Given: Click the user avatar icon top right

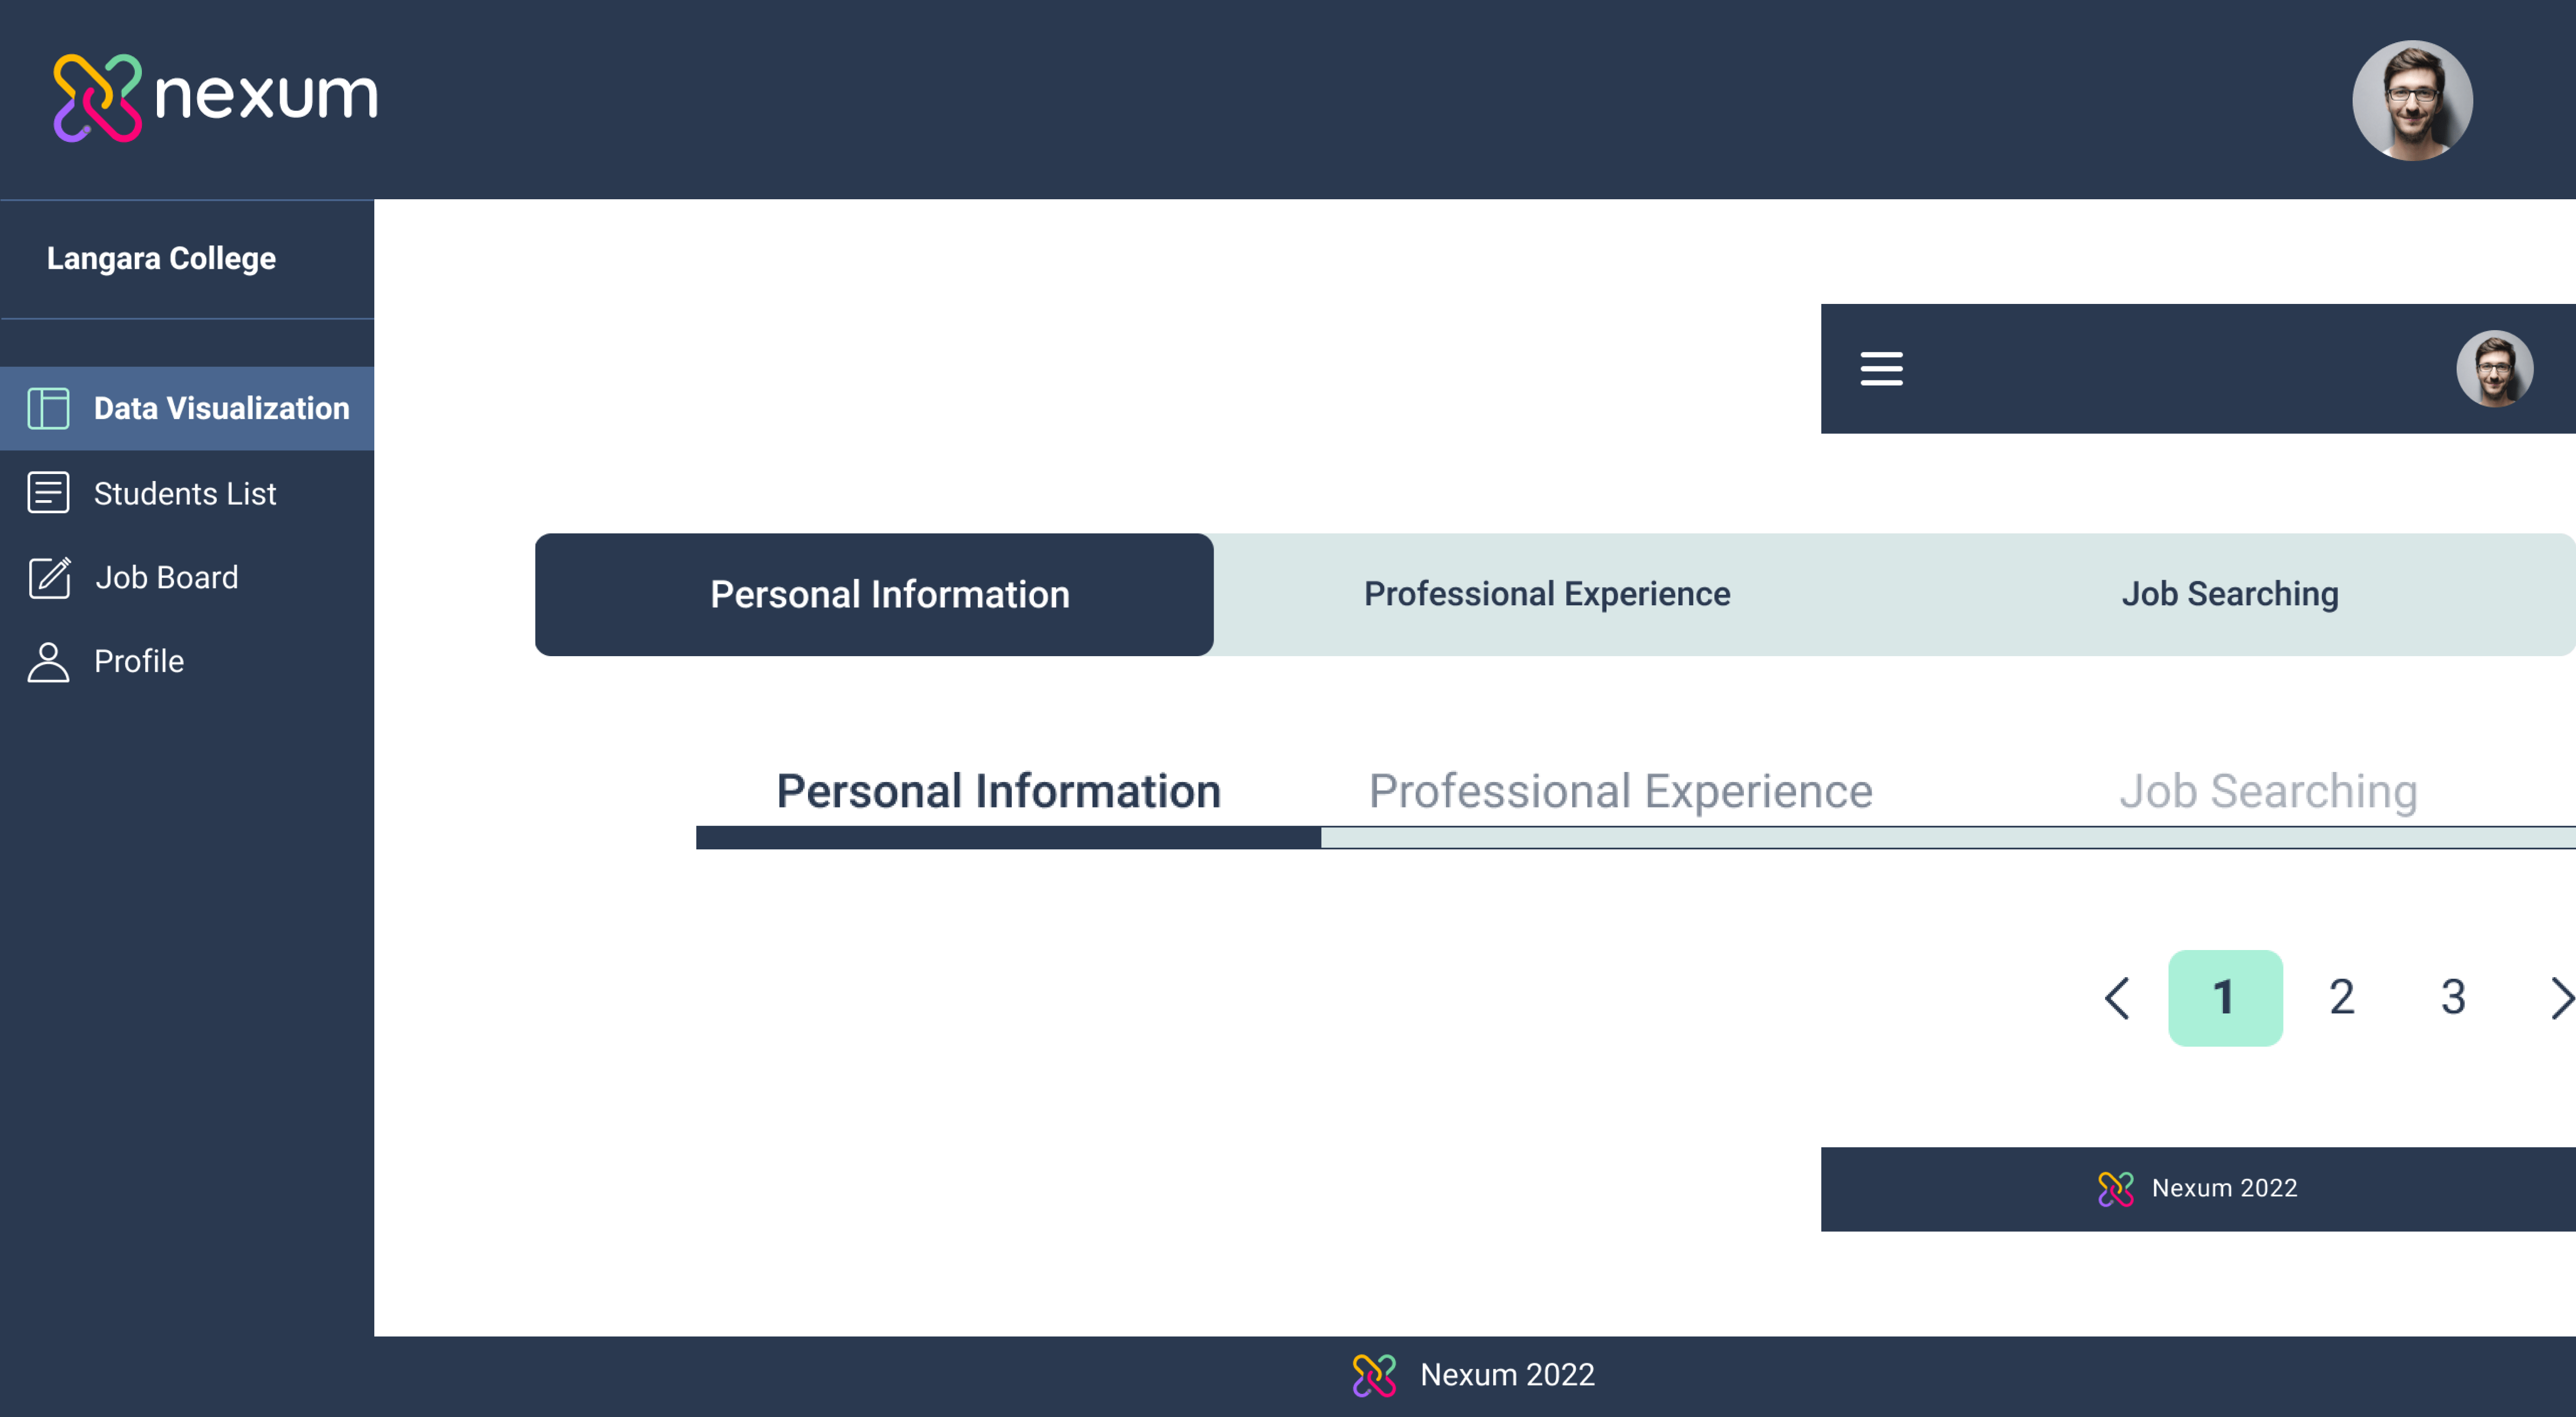Looking at the screenshot, I should pos(2414,100).
